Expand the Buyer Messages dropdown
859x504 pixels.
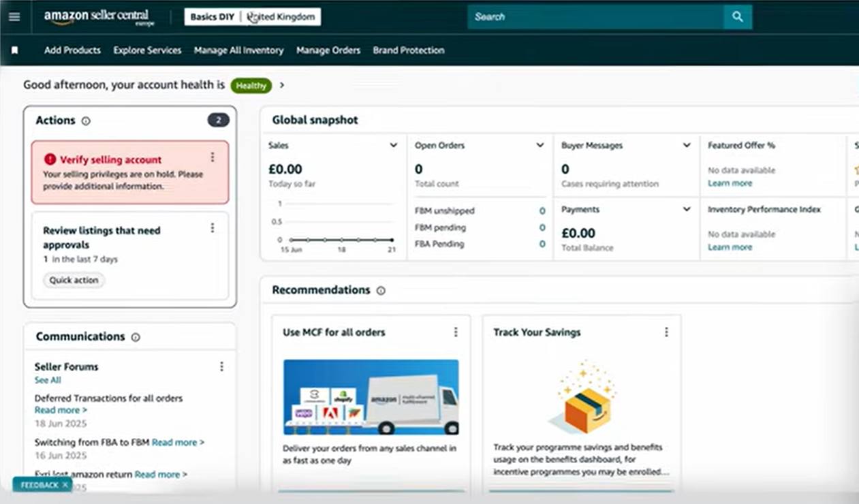(x=687, y=146)
